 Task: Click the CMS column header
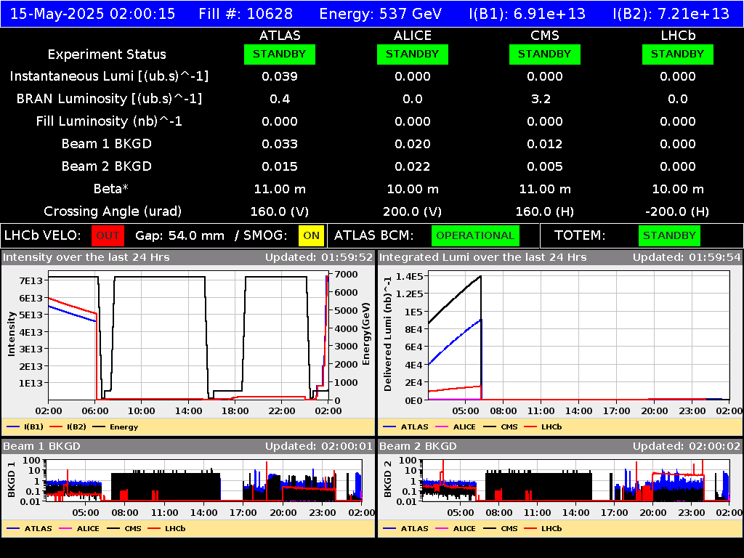[x=545, y=36]
